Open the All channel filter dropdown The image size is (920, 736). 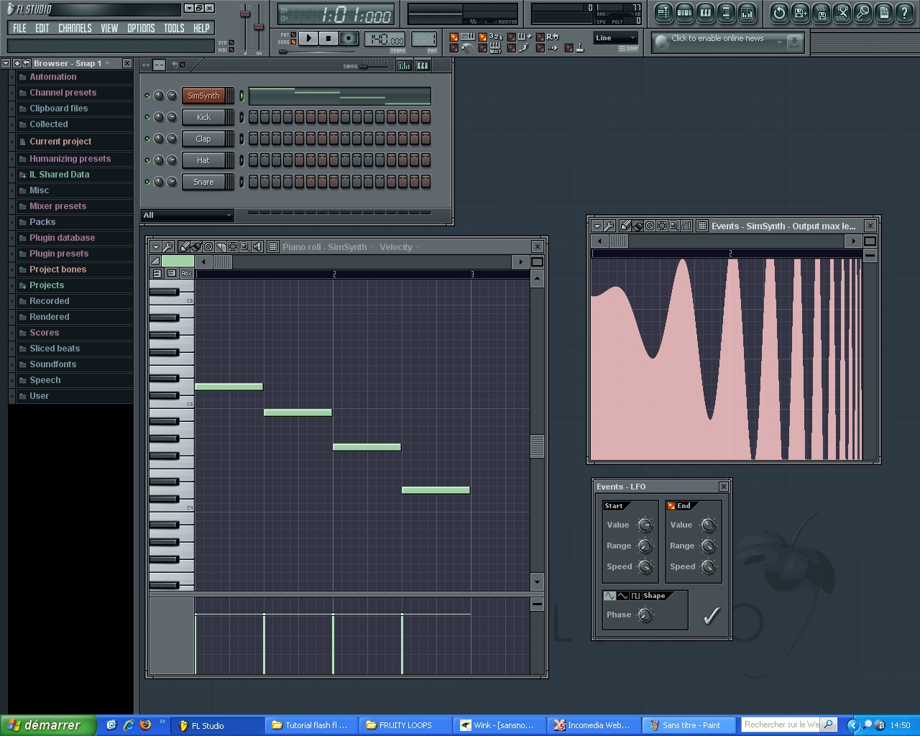click(x=187, y=215)
